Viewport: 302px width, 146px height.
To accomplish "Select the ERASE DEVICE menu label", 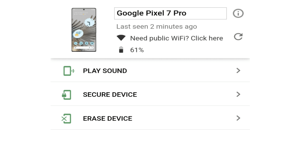I will [107, 119].
